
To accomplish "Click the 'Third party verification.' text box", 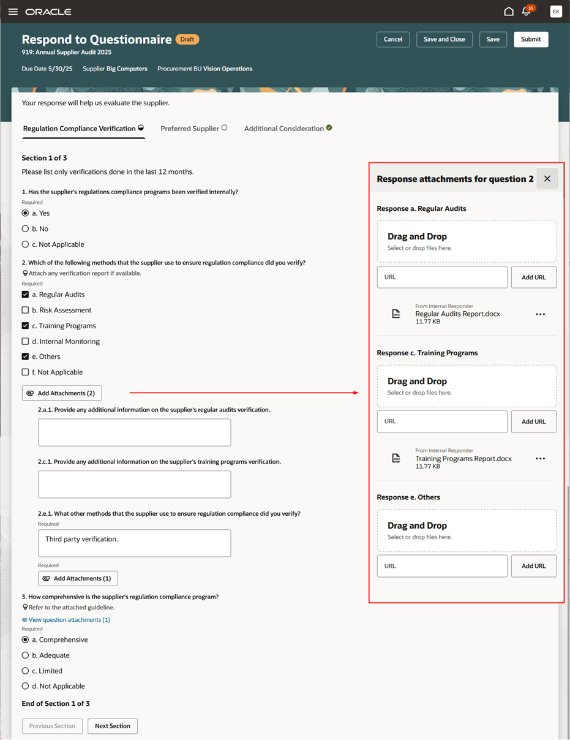I will tap(134, 543).
